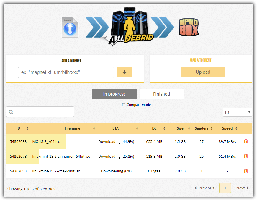Click status Downloading (44.9%)
Image resolution: width=257 pixels, height=200 pixels.
pyautogui.click(x=116, y=141)
